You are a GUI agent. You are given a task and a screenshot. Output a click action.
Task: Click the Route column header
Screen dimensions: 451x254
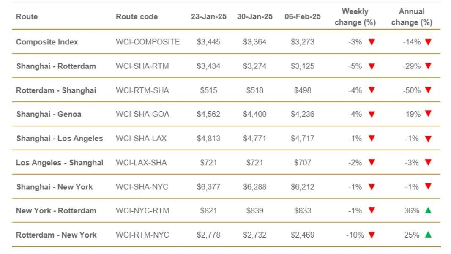click(27, 16)
